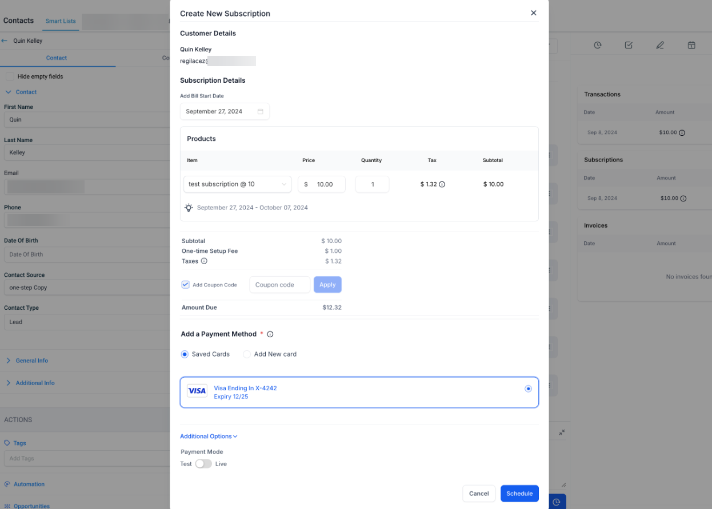712x509 pixels.
Task: Toggle Payment Mode switch to Live
Action: pyautogui.click(x=203, y=464)
